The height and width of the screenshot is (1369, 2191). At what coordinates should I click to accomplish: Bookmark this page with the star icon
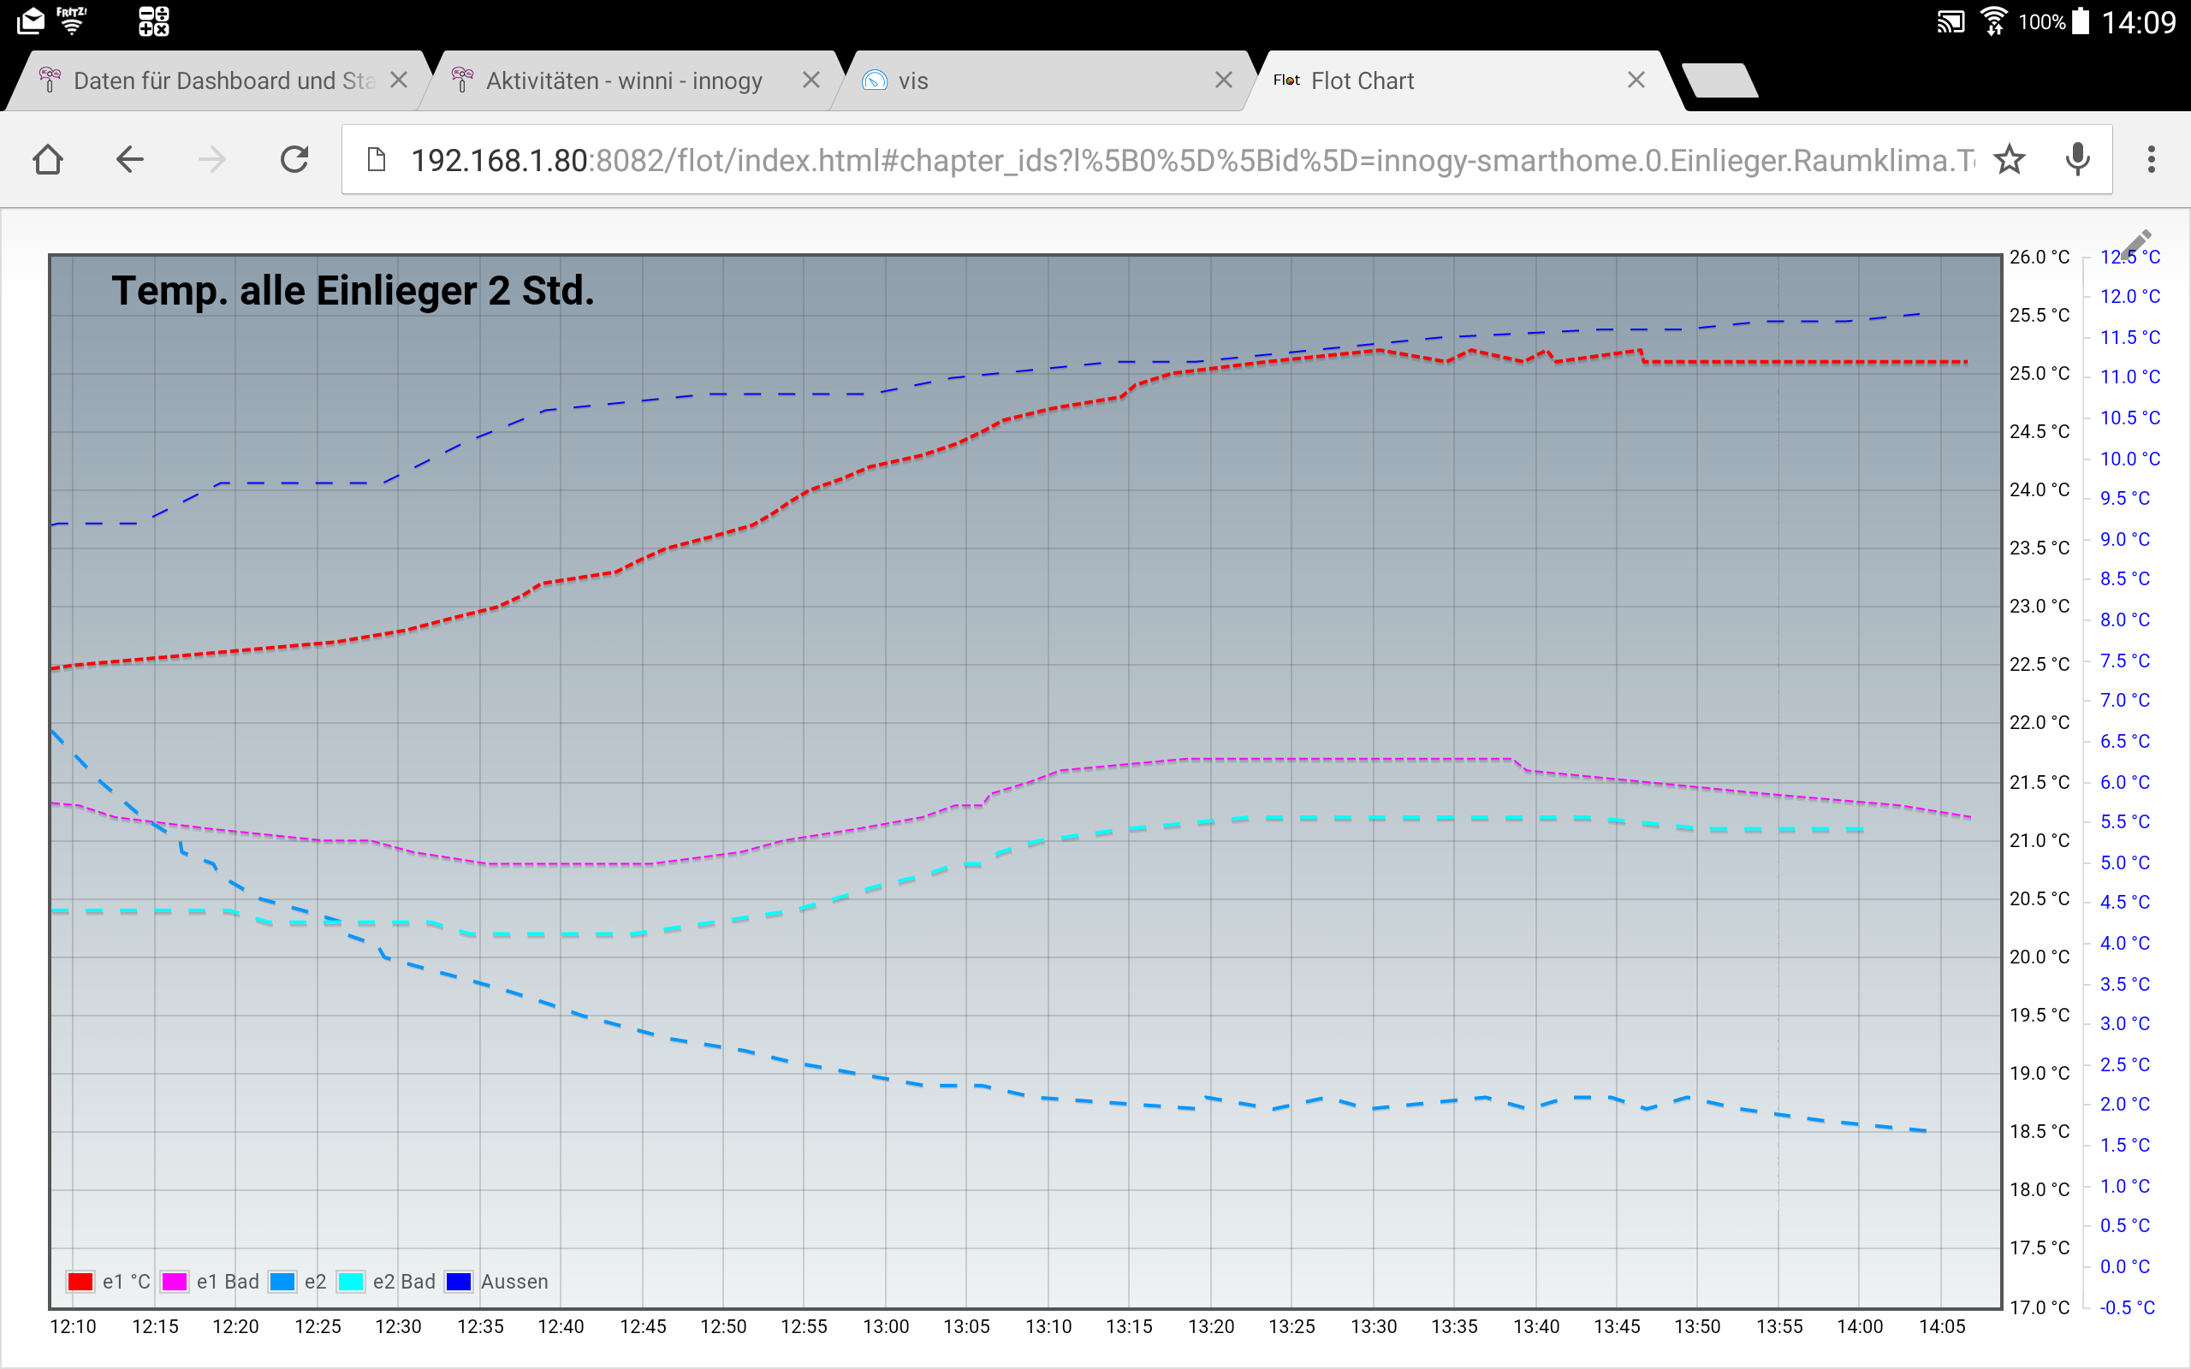pyautogui.click(x=2009, y=160)
